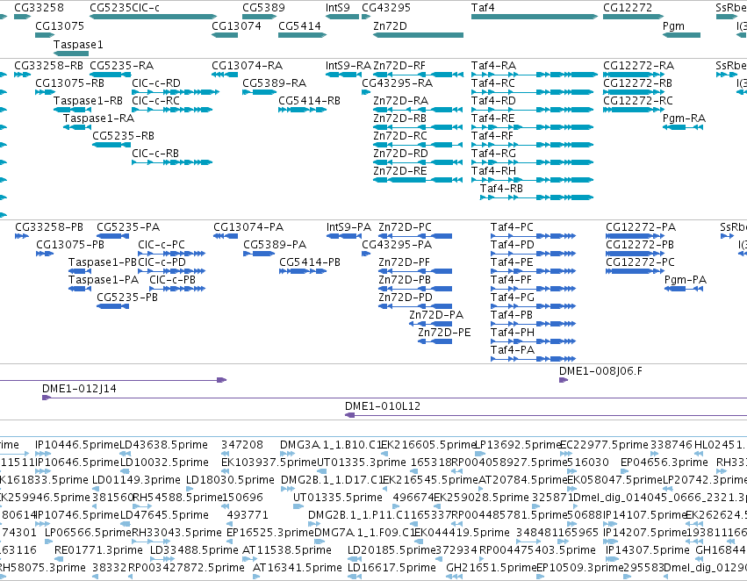747x581 pixels.
Task: Select the CG5389 gene label
Action: coord(263,8)
